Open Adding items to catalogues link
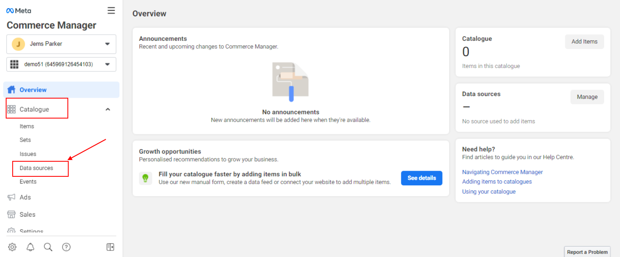The height and width of the screenshot is (257, 620). click(x=497, y=182)
